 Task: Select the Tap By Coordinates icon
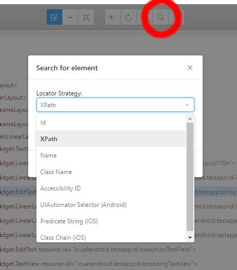86,17
